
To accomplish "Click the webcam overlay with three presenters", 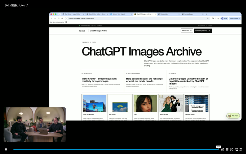I will tap(35, 125).
